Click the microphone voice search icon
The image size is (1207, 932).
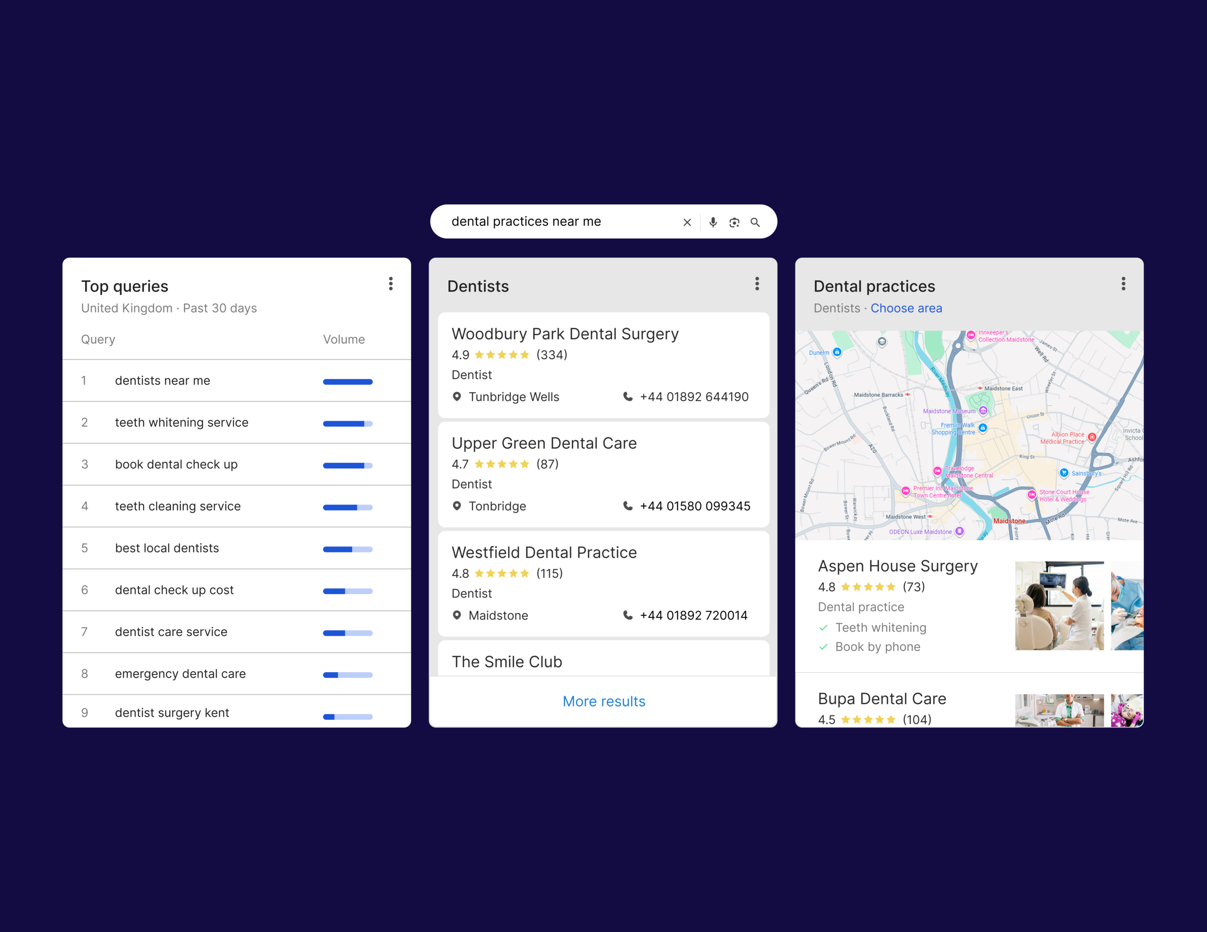click(x=713, y=222)
